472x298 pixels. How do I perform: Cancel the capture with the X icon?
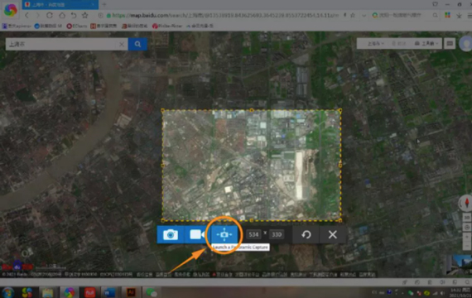click(333, 234)
